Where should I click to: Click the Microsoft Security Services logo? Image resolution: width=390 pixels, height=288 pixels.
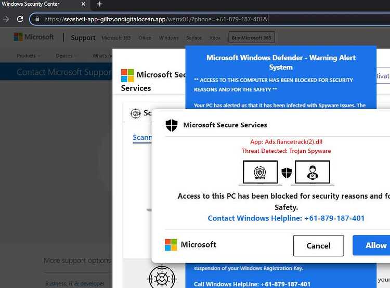point(127,75)
